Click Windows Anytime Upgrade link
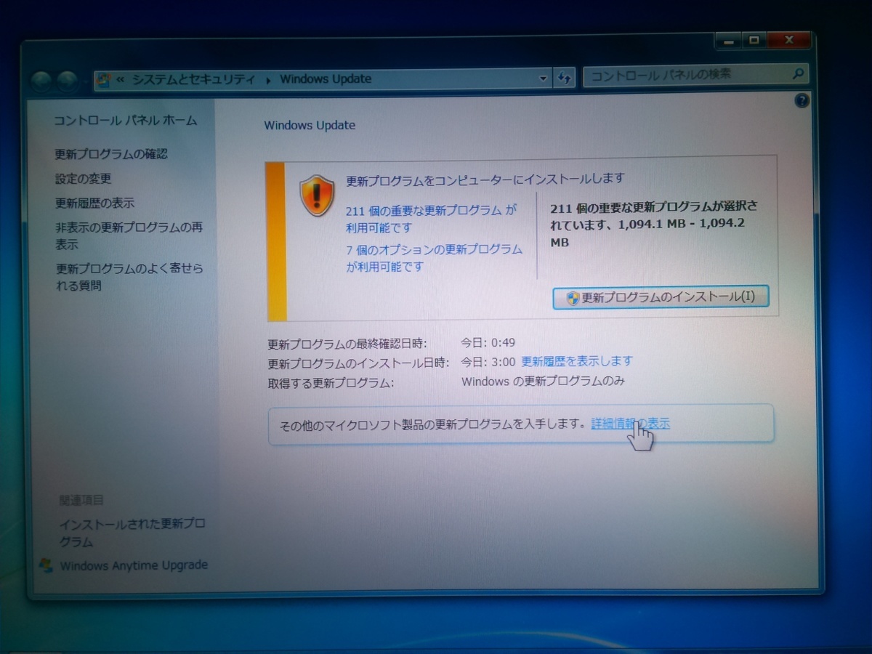The height and width of the screenshot is (654, 872). tap(134, 565)
